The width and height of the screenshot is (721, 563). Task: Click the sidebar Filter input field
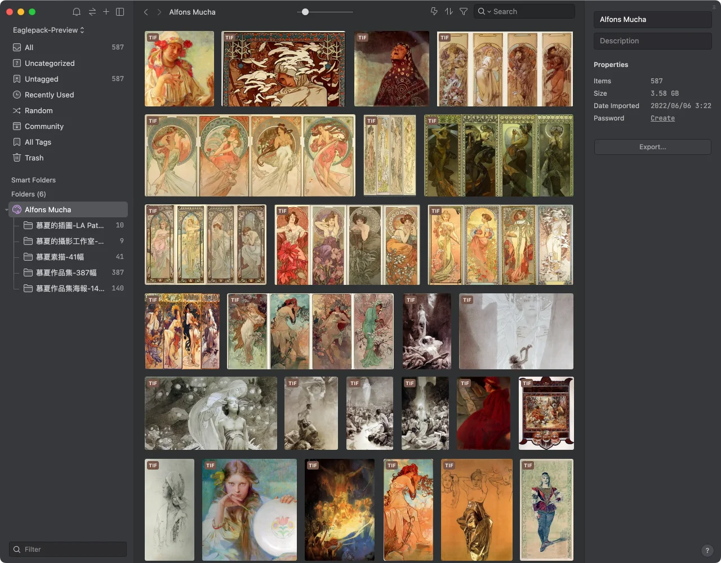68,549
